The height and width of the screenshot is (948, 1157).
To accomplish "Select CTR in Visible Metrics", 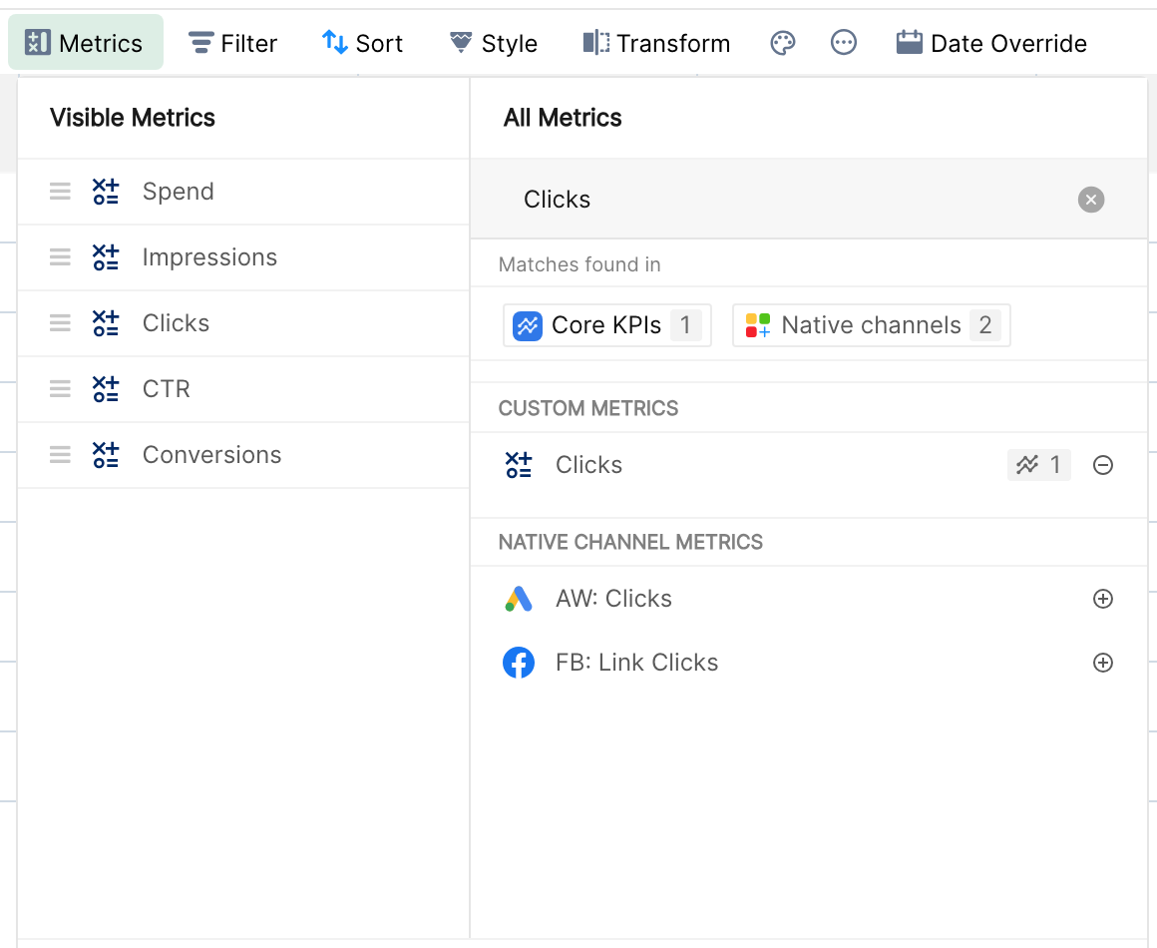I will (x=243, y=388).
